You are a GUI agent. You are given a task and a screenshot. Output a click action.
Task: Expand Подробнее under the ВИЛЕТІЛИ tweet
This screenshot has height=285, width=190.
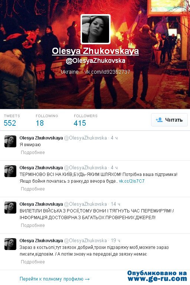click(x=33, y=225)
